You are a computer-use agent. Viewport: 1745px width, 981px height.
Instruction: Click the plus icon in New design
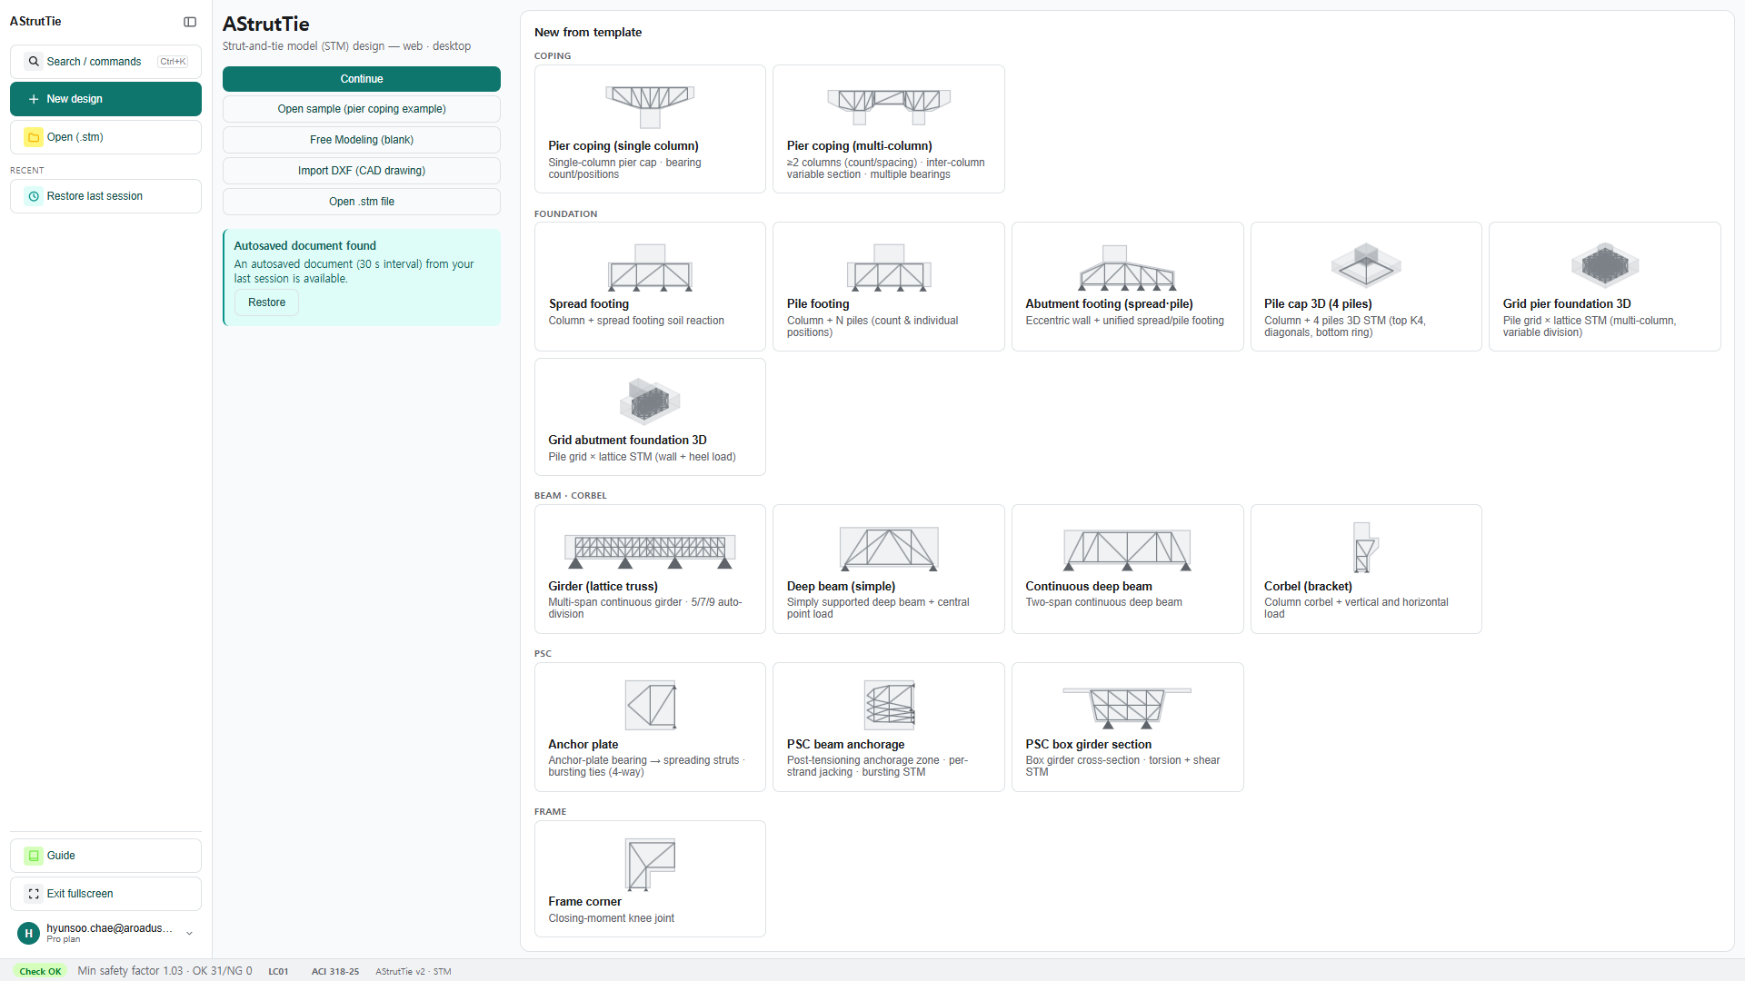pyautogui.click(x=34, y=99)
